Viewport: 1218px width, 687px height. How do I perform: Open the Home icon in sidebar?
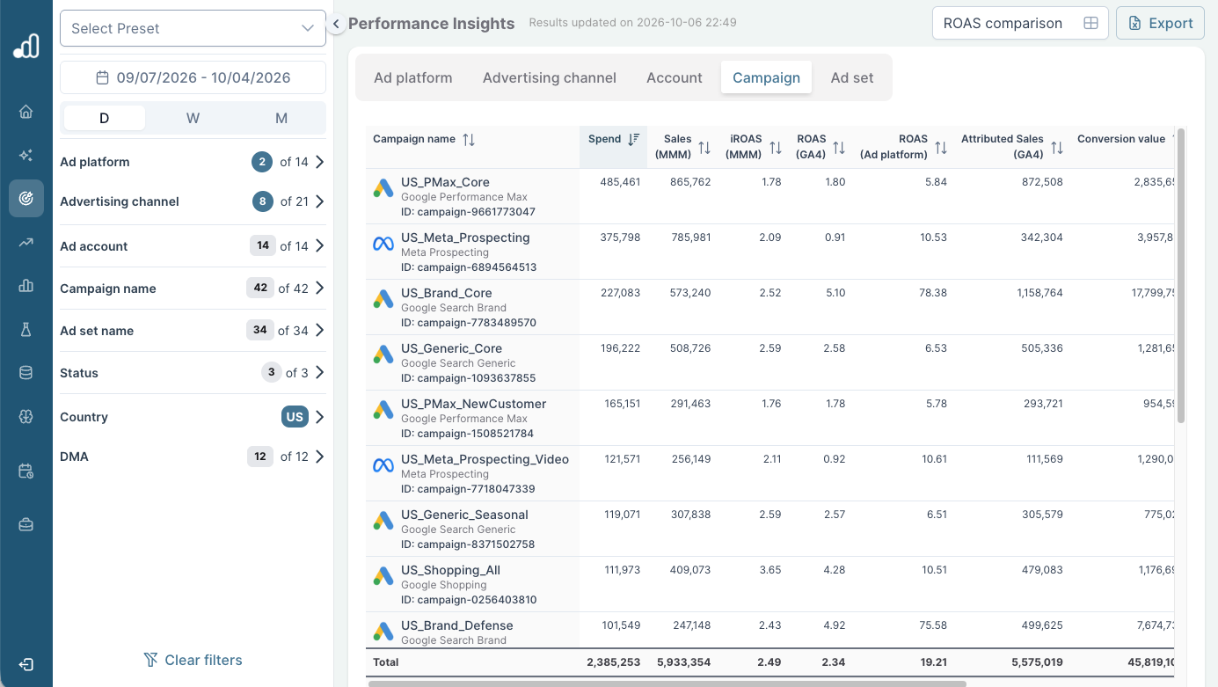point(26,112)
